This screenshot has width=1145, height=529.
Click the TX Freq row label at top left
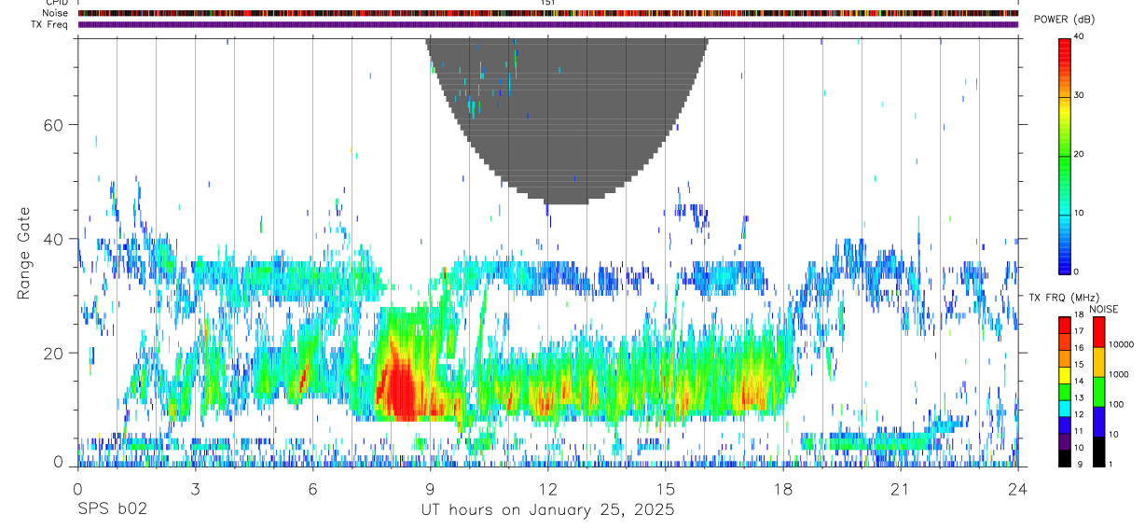coord(50,24)
